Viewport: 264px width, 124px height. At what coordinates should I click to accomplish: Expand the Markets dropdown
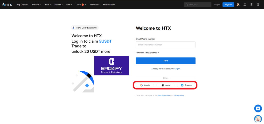tap(36, 5)
